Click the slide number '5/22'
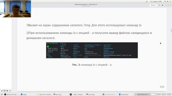The image size is (172, 96). 162,87
